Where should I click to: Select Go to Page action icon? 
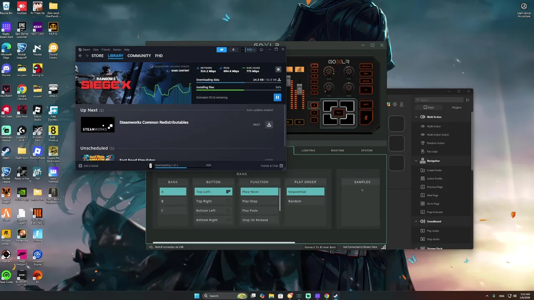coord(423,204)
